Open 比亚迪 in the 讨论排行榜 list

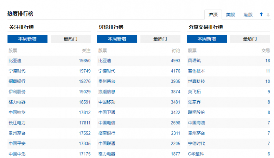pos(105,61)
